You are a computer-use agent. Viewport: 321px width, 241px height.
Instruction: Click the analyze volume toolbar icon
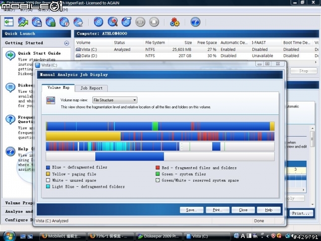pyautogui.click(x=23, y=22)
